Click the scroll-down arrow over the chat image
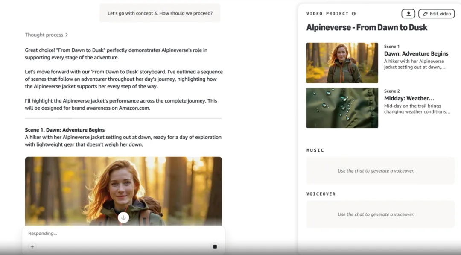The height and width of the screenshot is (255, 461). 123,218
